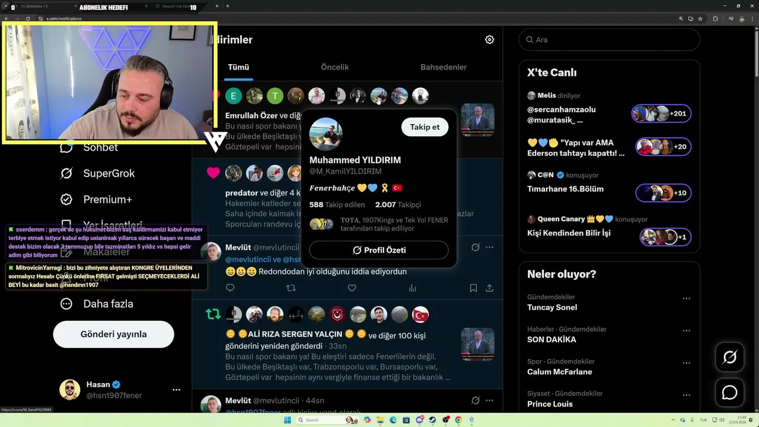Viewport: 759px width, 427px height.
Task: Open Steam from the taskbar
Action: pyautogui.click(x=432, y=420)
